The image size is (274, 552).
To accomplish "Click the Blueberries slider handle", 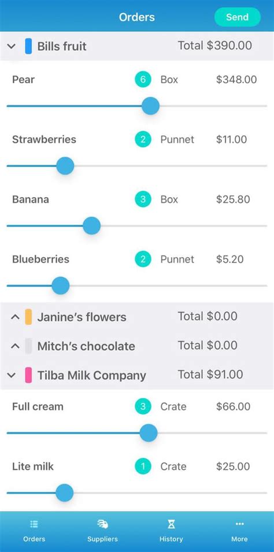I will pos(61,286).
